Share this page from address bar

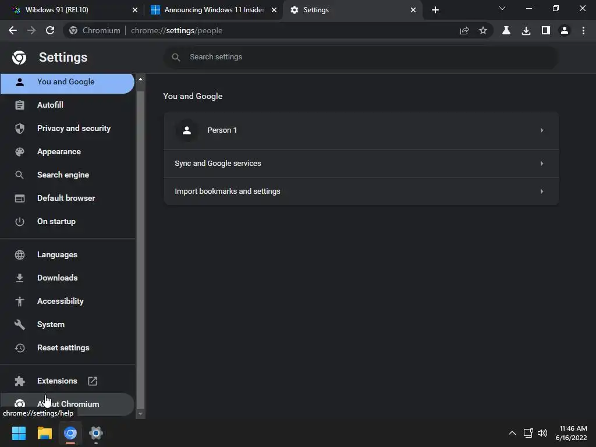tap(464, 30)
